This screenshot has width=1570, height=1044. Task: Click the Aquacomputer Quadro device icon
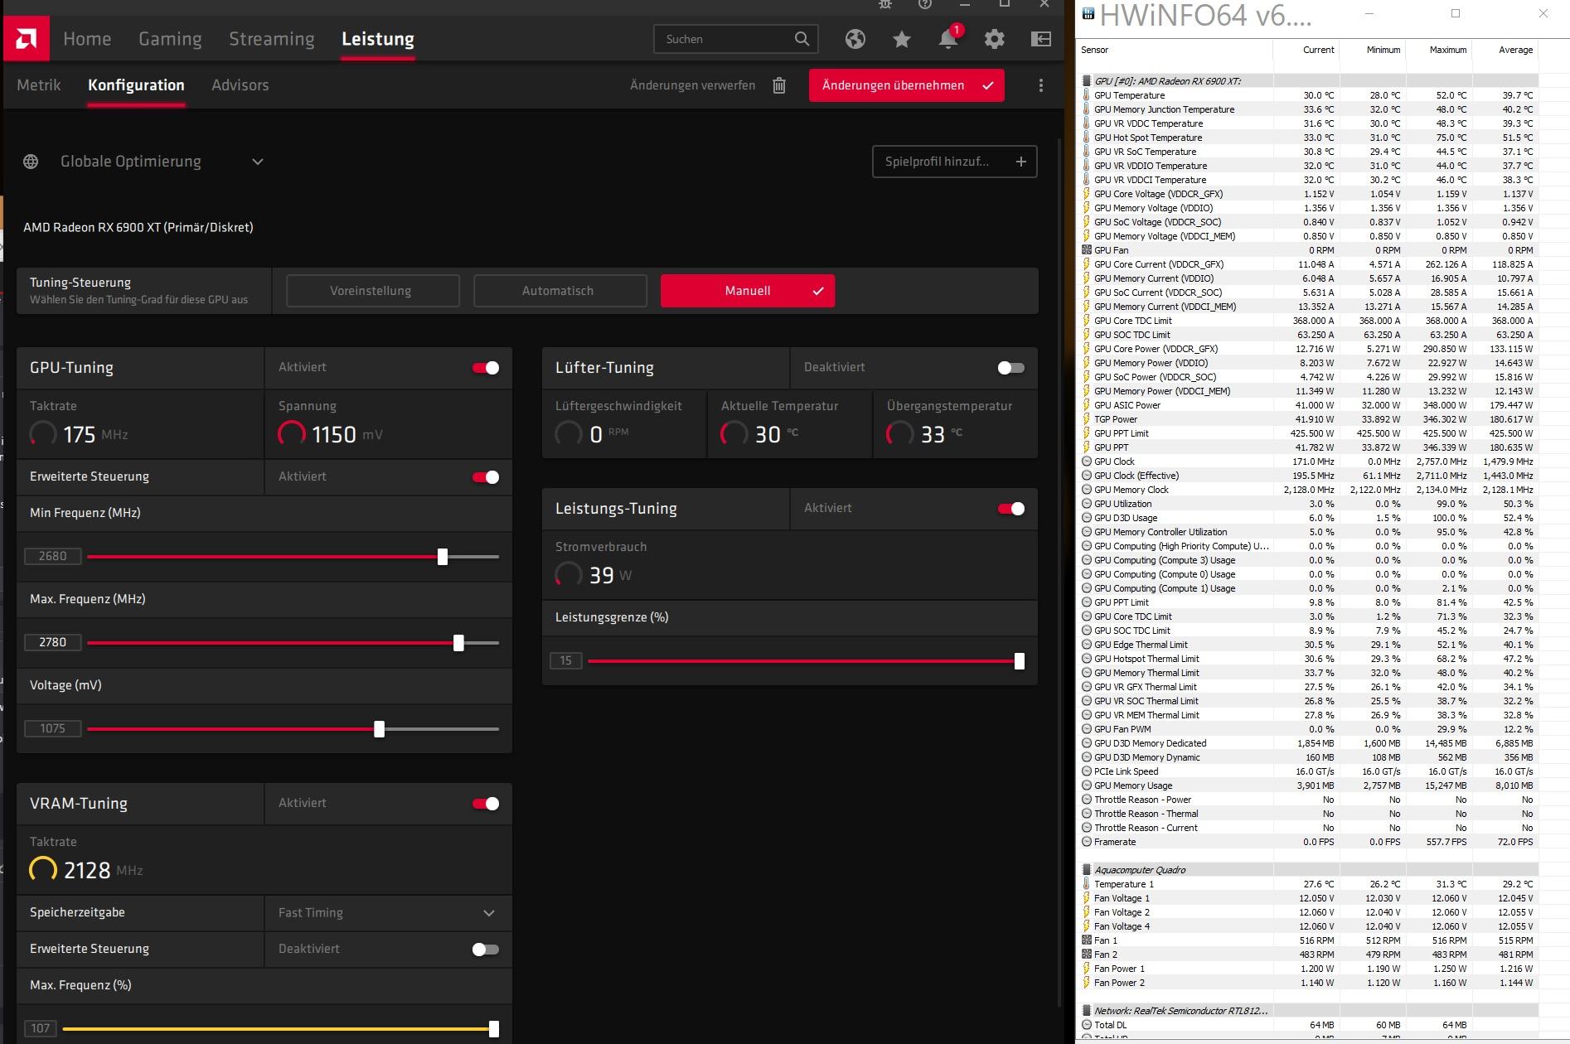coord(1087,870)
